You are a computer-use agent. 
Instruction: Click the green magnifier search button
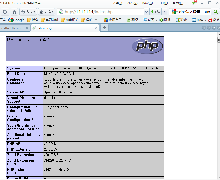click(x=216, y=12)
